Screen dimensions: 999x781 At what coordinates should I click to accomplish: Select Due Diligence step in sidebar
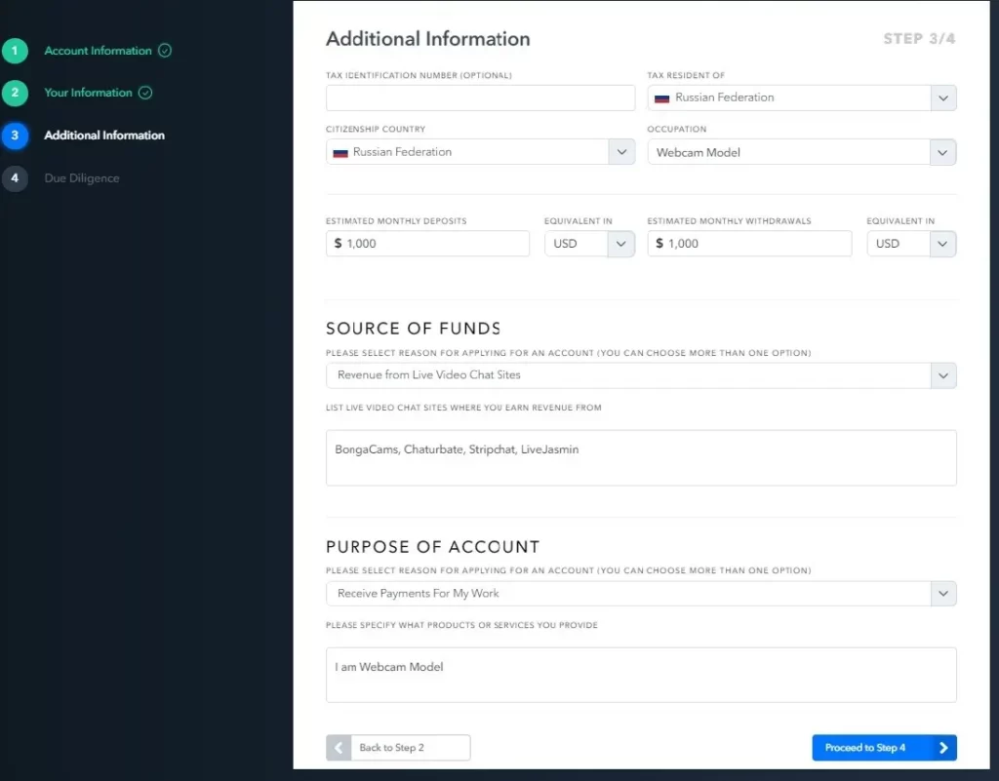[82, 178]
